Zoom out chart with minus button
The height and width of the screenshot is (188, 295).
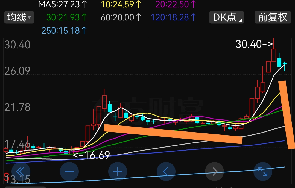point(69,171)
